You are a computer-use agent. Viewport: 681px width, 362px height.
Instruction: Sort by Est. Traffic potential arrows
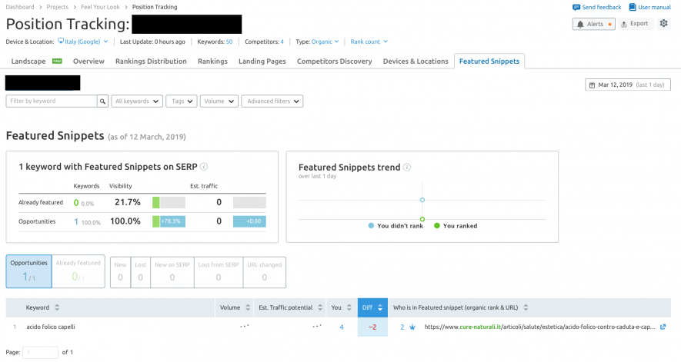[320, 307]
